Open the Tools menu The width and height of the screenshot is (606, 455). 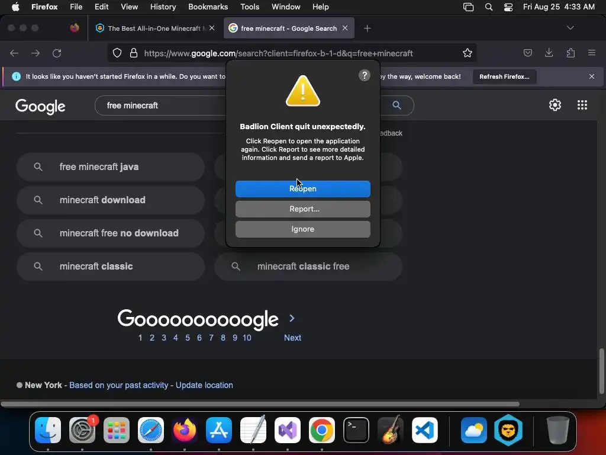(250, 7)
